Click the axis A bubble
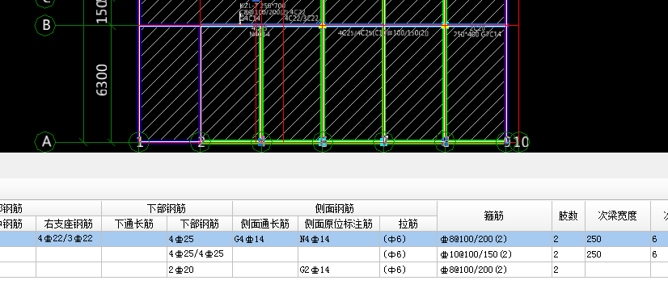The width and height of the screenshot is (668, 293). (46, 142)
